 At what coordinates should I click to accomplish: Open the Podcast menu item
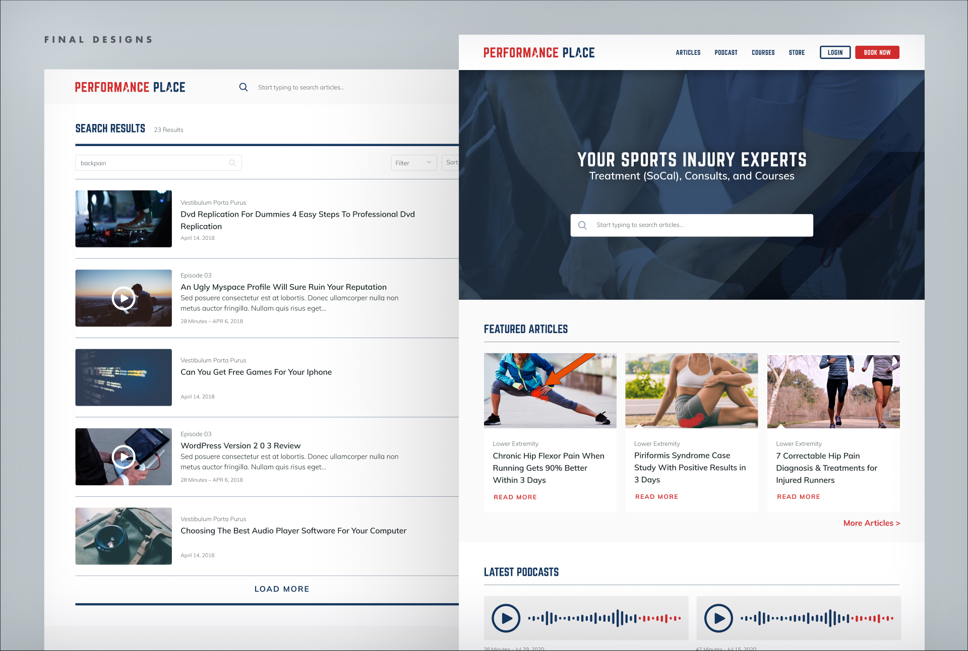725,52
